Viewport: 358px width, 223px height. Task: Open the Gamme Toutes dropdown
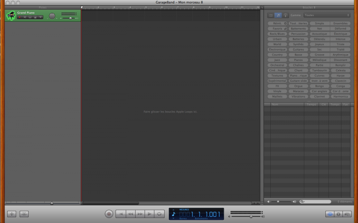(x=327, y=15)
